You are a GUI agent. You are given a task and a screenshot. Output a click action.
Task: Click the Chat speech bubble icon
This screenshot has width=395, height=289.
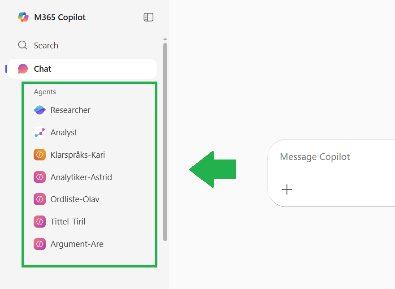tap(22, 69)
